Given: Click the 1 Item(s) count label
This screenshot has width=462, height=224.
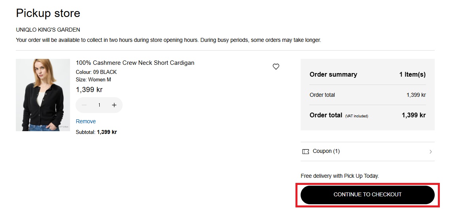Looking at the screenshot, I should pos(412,74).
